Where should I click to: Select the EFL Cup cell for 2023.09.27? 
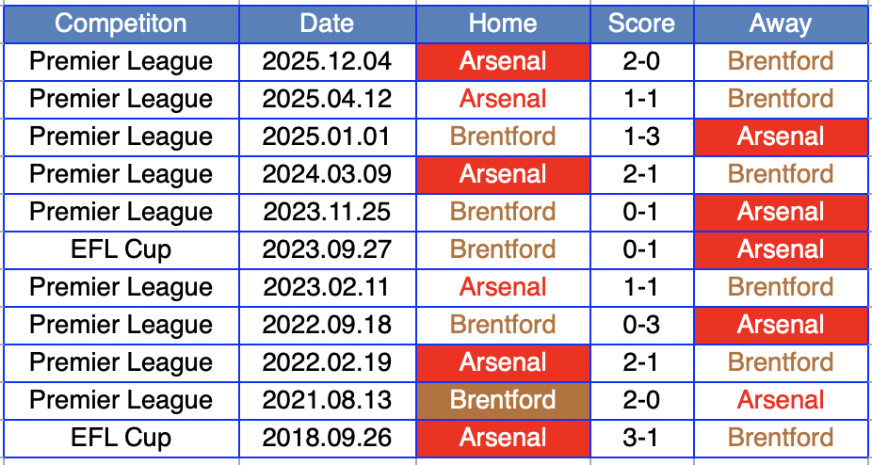point(121,249)
